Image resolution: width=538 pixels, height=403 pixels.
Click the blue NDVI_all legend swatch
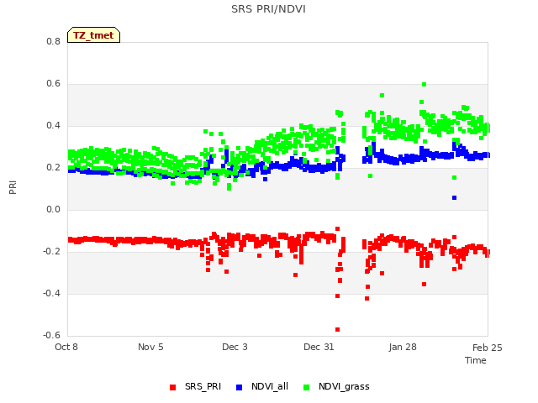pyautogui.click(x=239, y=387)
